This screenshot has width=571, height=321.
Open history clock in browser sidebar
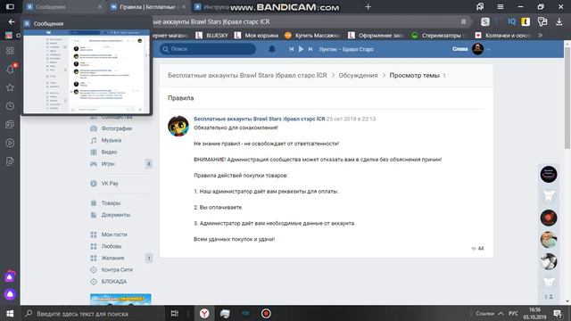[x=10, y=106]
